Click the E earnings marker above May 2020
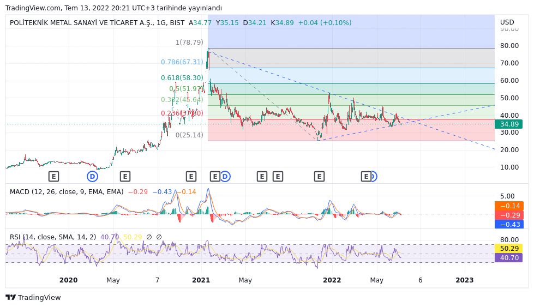Image resolution: width=534 pixels, height=307 pixels. 125,176
